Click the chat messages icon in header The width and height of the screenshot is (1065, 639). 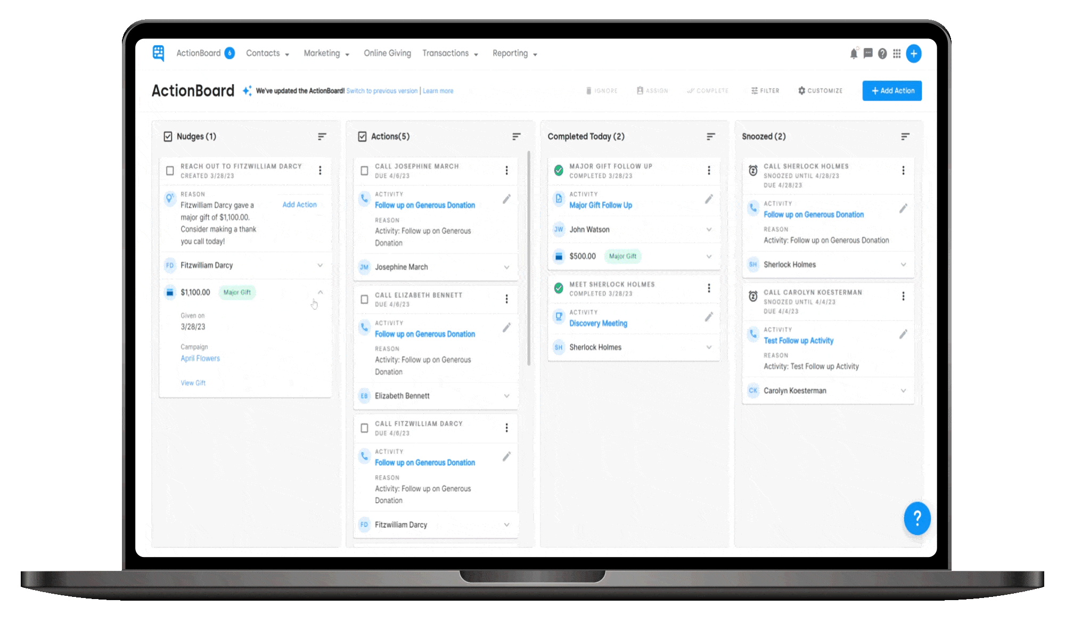pyautogui.click(x=868, y=54)
